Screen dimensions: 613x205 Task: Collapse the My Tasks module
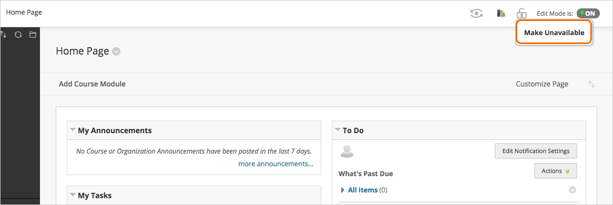click(73, 195)
